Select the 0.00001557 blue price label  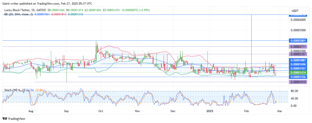(x=298, y=68)
